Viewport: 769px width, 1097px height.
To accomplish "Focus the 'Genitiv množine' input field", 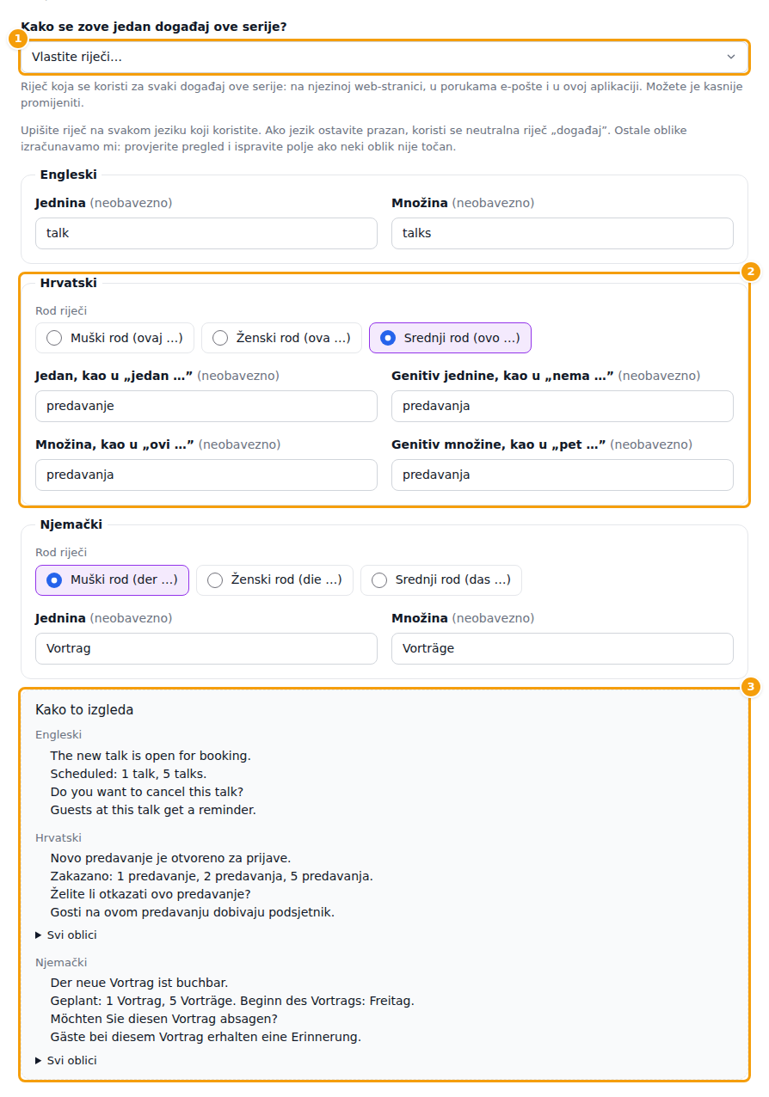I will click(563, 475).
